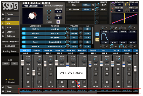This screenshot has height=96, width=143.
Task: Click the Release (R) envelope knob
Action: [131, 28]
